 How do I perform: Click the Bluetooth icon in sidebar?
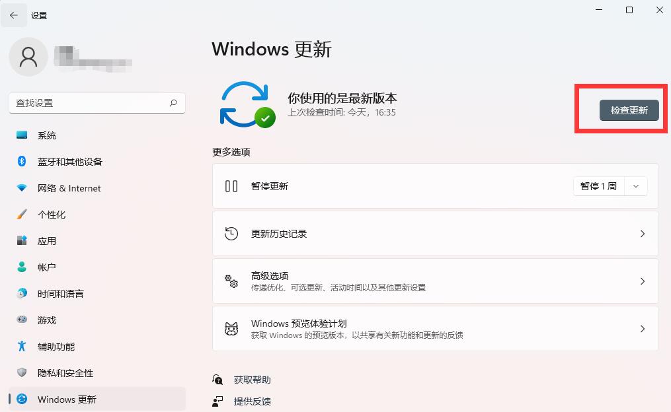(22, 162)
